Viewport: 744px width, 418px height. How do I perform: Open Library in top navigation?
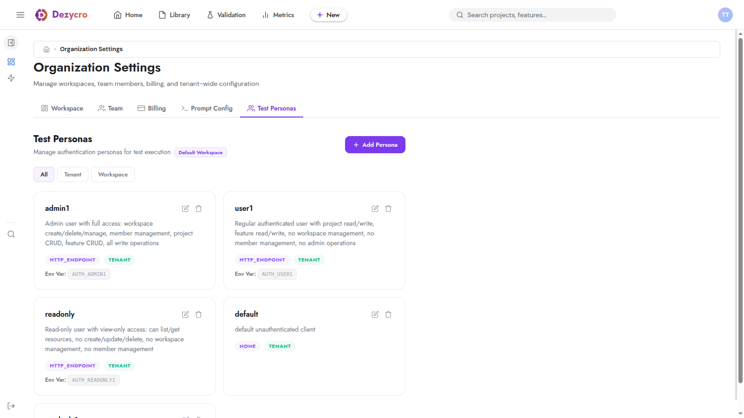(174, 15)
